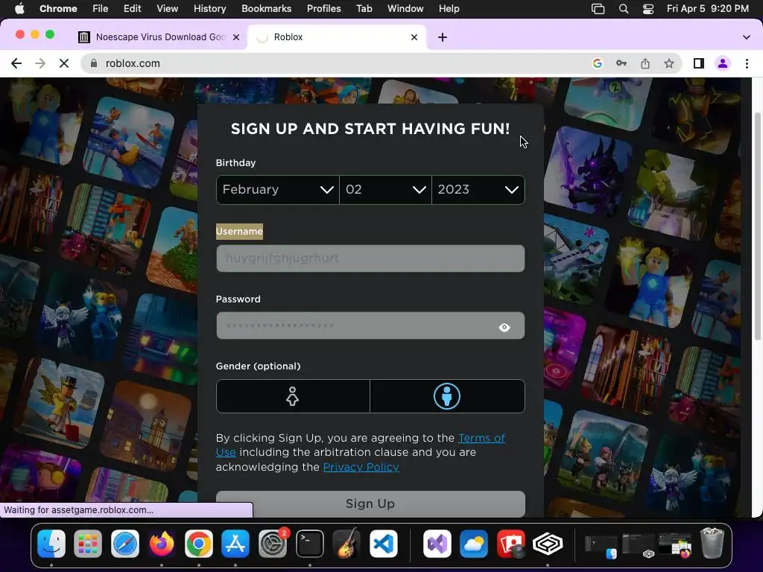The width and height of the screenshot is (763, 572).
Task: Open the Help menu
Action: click(x=449, y=8)
